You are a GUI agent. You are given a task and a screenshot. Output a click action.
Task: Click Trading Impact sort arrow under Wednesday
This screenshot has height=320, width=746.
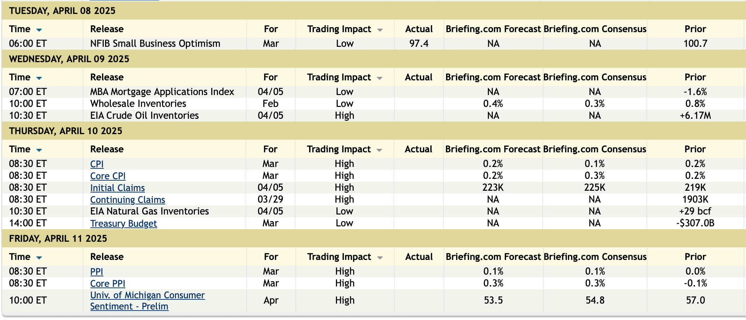point(380,78)
